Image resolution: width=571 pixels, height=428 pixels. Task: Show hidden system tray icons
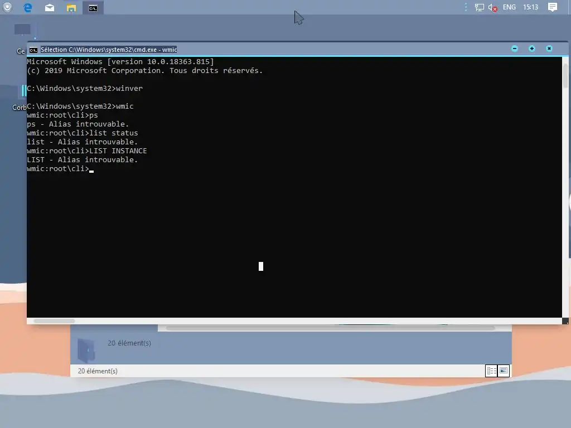(466, 7)
